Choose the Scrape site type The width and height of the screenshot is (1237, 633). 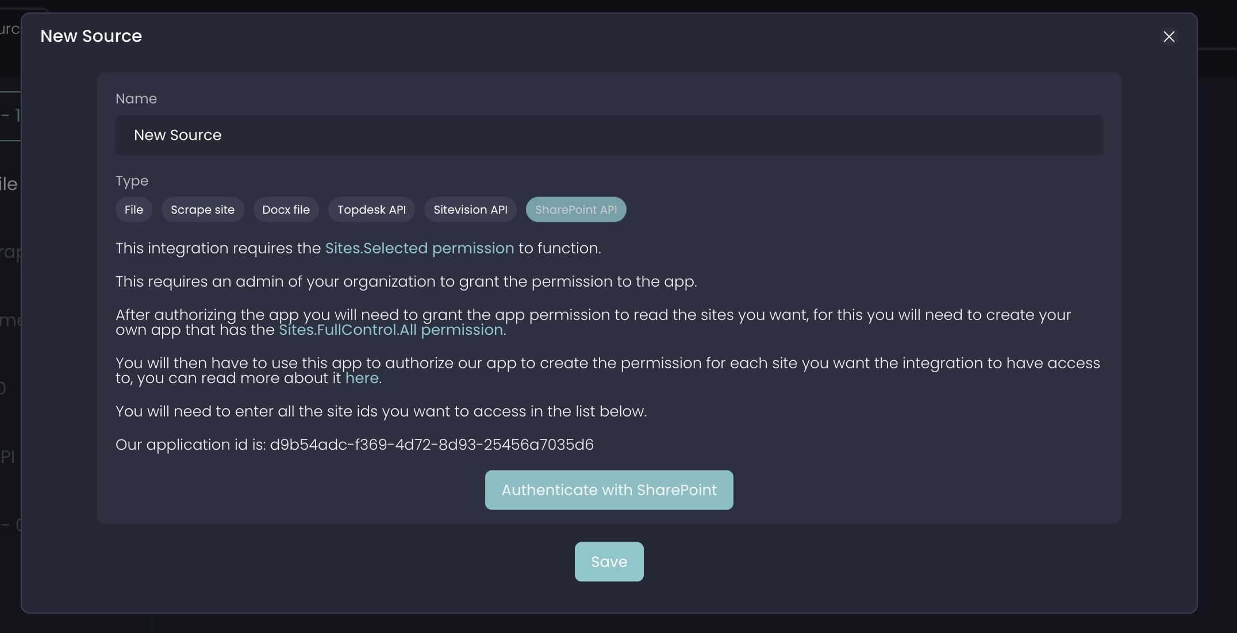202,210
